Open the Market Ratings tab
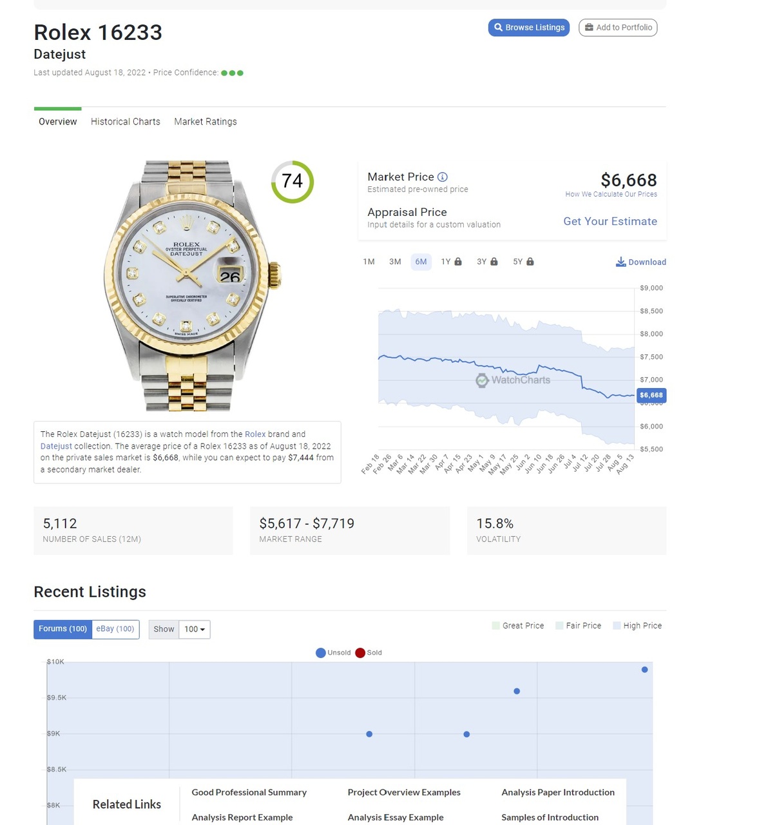The image size is (768, 825). [206, 122]
